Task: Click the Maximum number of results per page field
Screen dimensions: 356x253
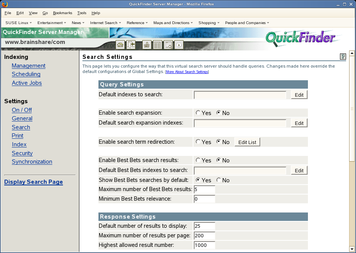Action: 205,235
